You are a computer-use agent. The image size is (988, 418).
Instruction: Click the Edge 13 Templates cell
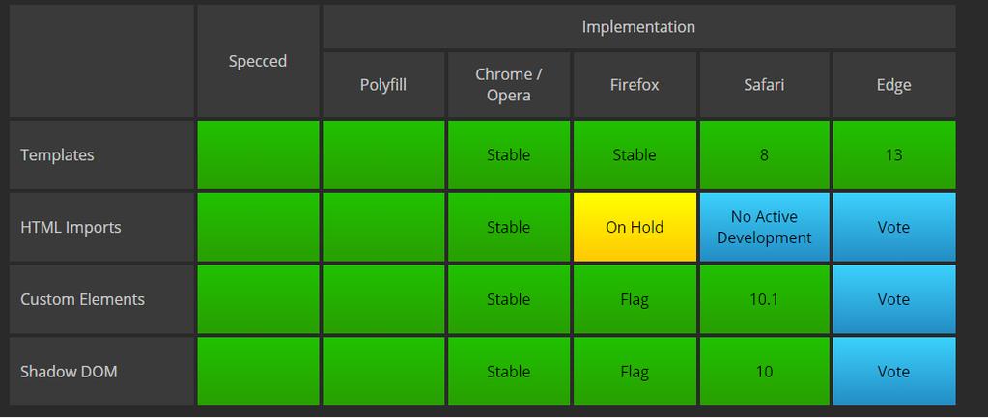[893, 154]
